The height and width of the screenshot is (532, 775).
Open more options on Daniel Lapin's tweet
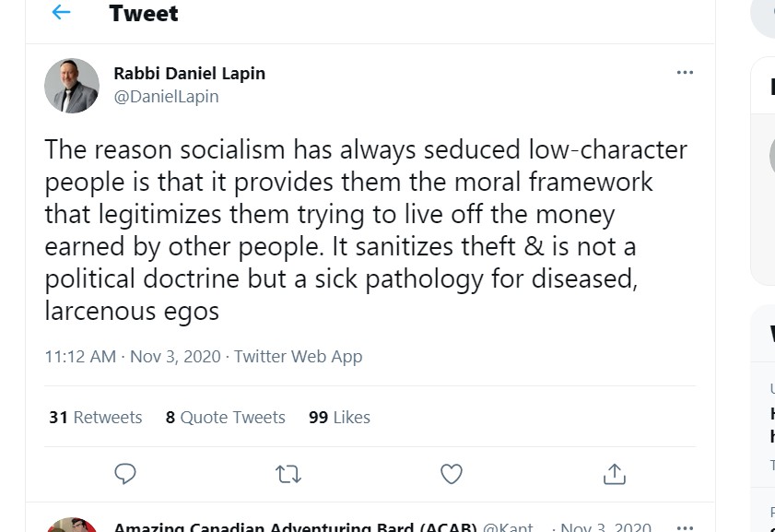point(685,73)
